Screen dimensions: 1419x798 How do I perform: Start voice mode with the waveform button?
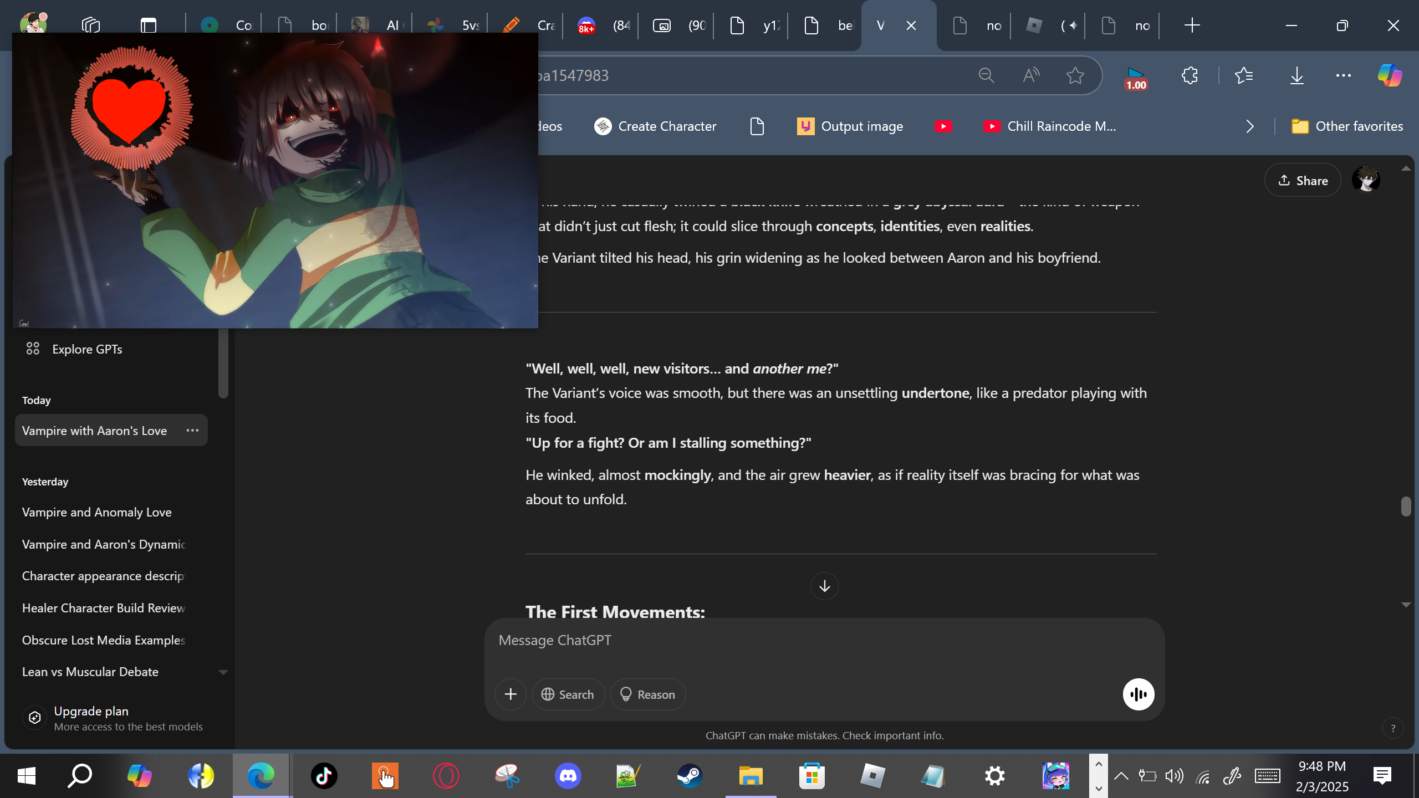[1139, 694]
